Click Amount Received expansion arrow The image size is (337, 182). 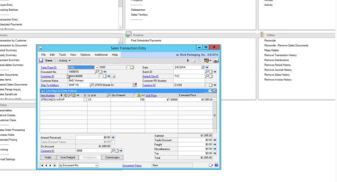click(x=113, y=137)
